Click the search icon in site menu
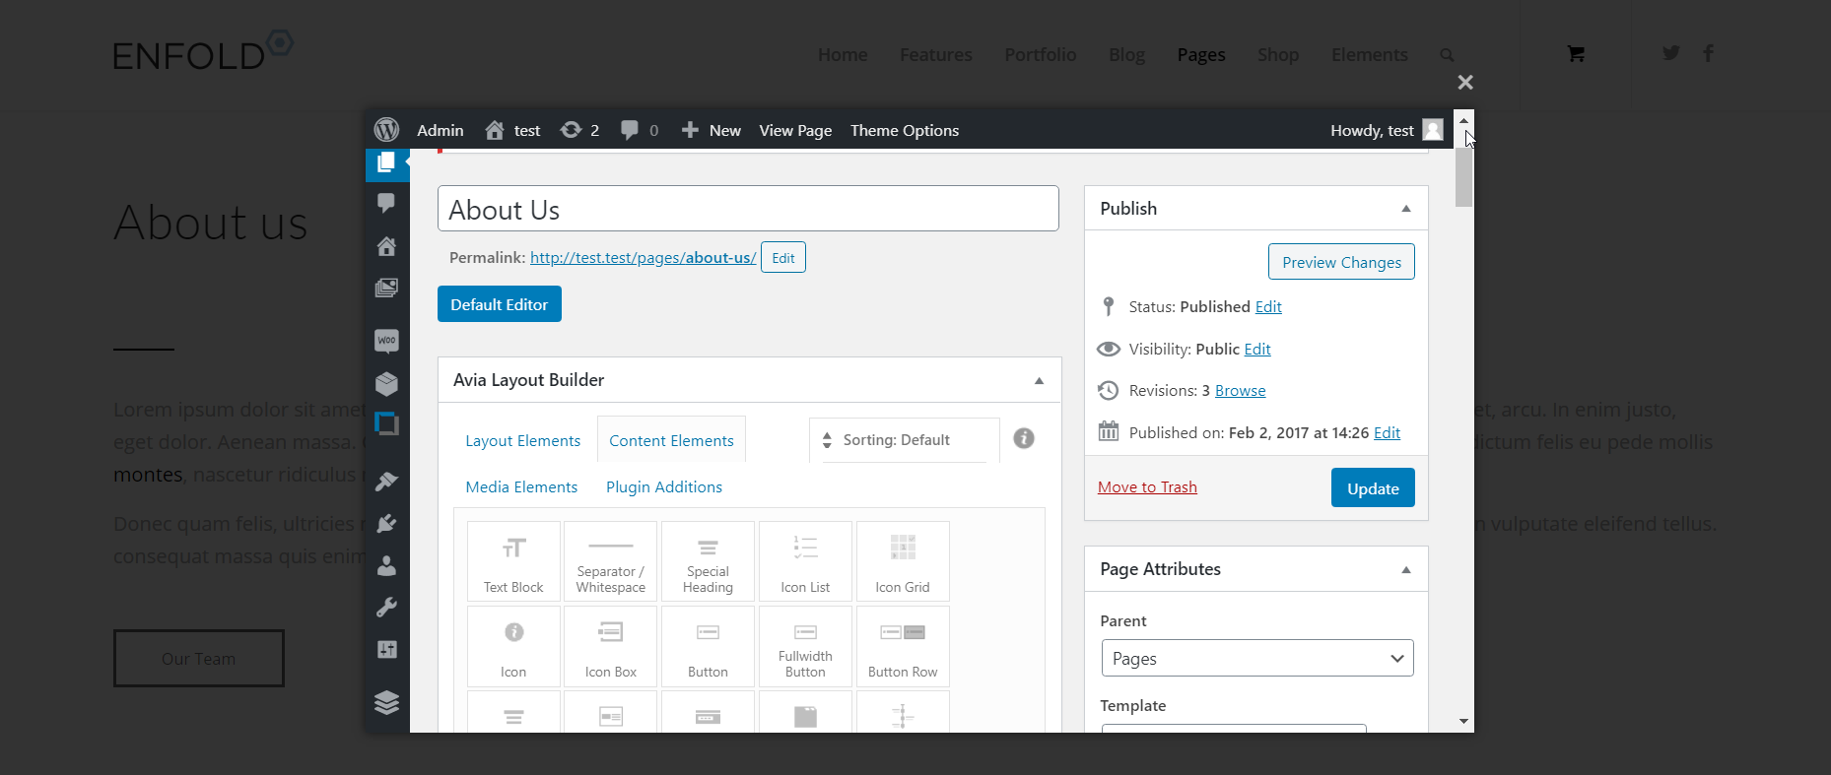This screenshot has height=775, width=1831. click(1447, 55)
